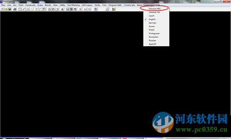231x139 pixels.
Task: Open the Blocks menu
Action: (48, 5)
